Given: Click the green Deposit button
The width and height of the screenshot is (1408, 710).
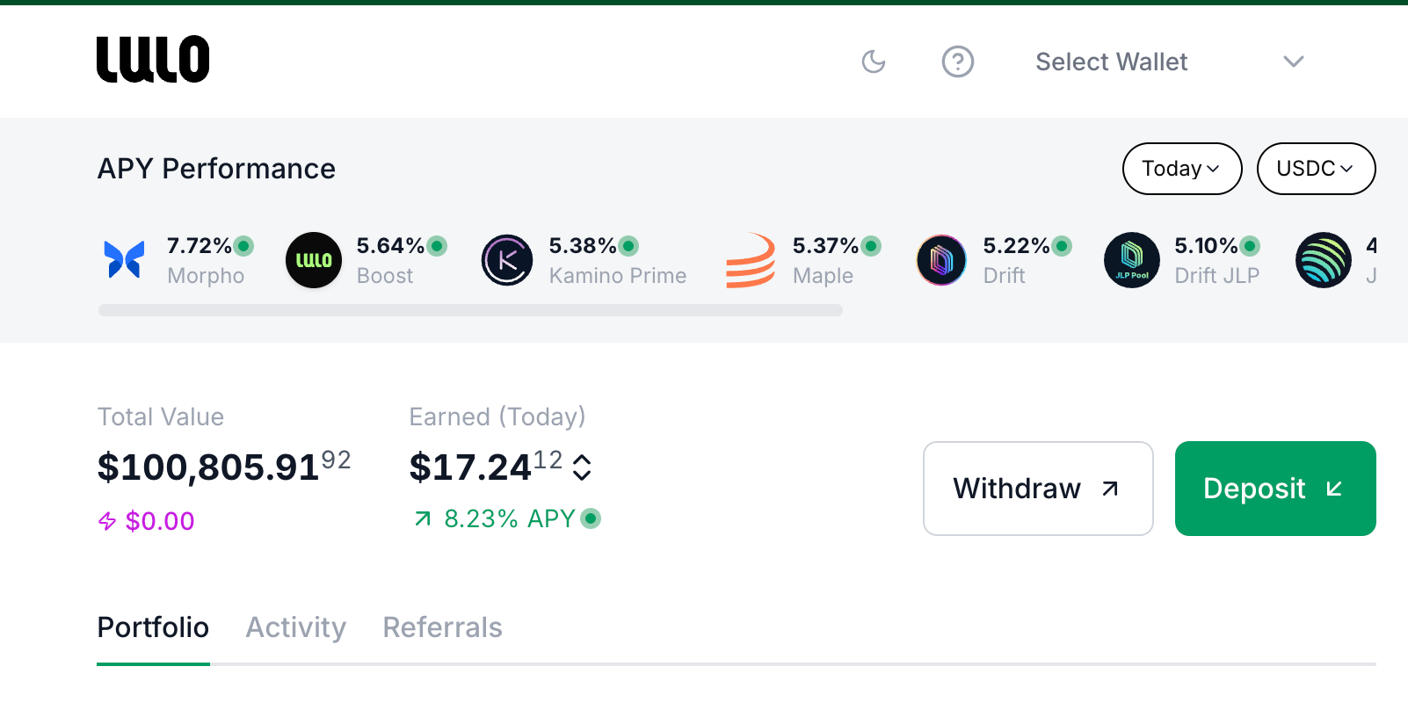Looking at the screenshot, I should (x=1274, y=489).
